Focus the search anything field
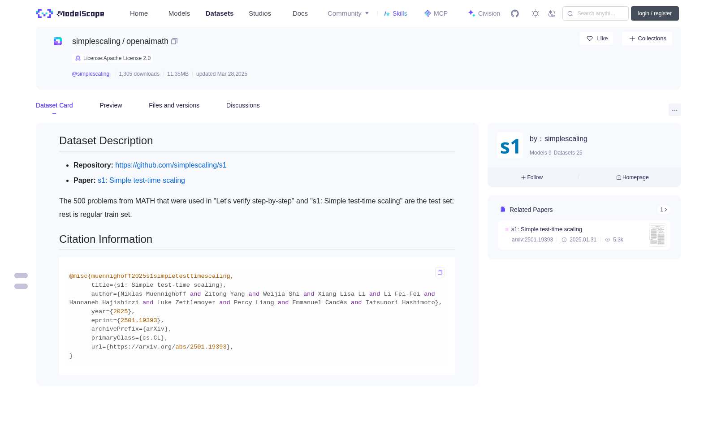This screenshot has width=717, height=448. (596, 13)
